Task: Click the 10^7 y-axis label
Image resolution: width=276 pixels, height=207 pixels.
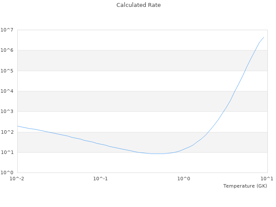Action: click(x=7, y=30)
